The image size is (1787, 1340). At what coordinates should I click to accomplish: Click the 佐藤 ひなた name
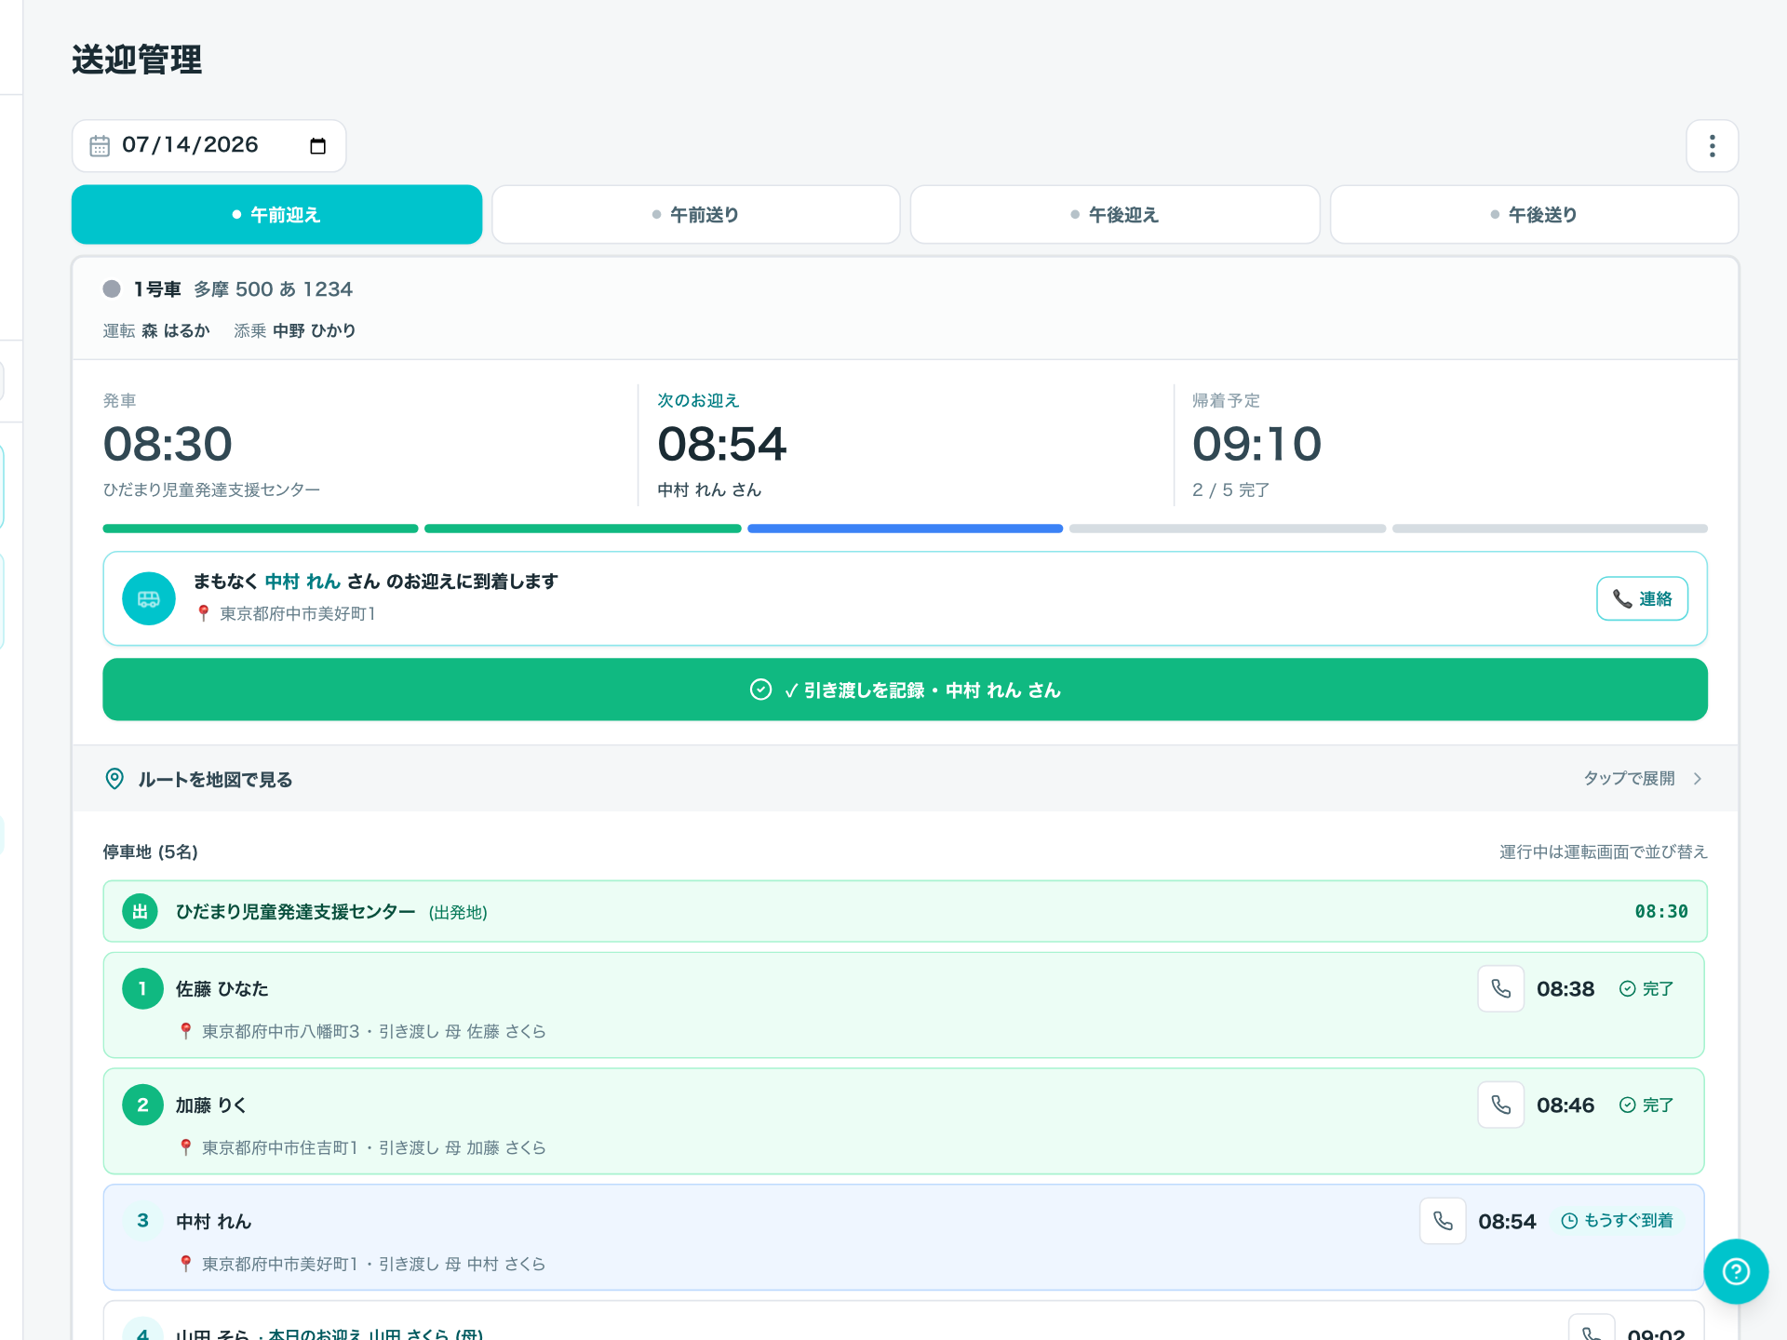pos(222,988)
